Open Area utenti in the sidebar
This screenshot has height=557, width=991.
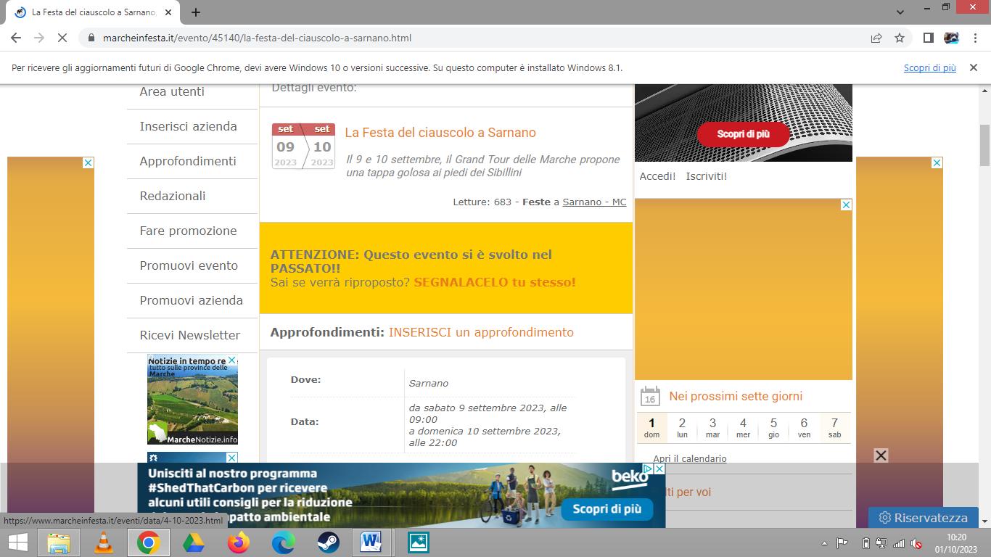pos(172,91)
